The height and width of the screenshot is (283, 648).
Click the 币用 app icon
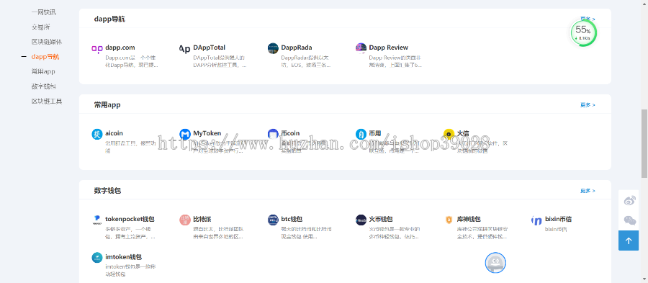point(361,134)
